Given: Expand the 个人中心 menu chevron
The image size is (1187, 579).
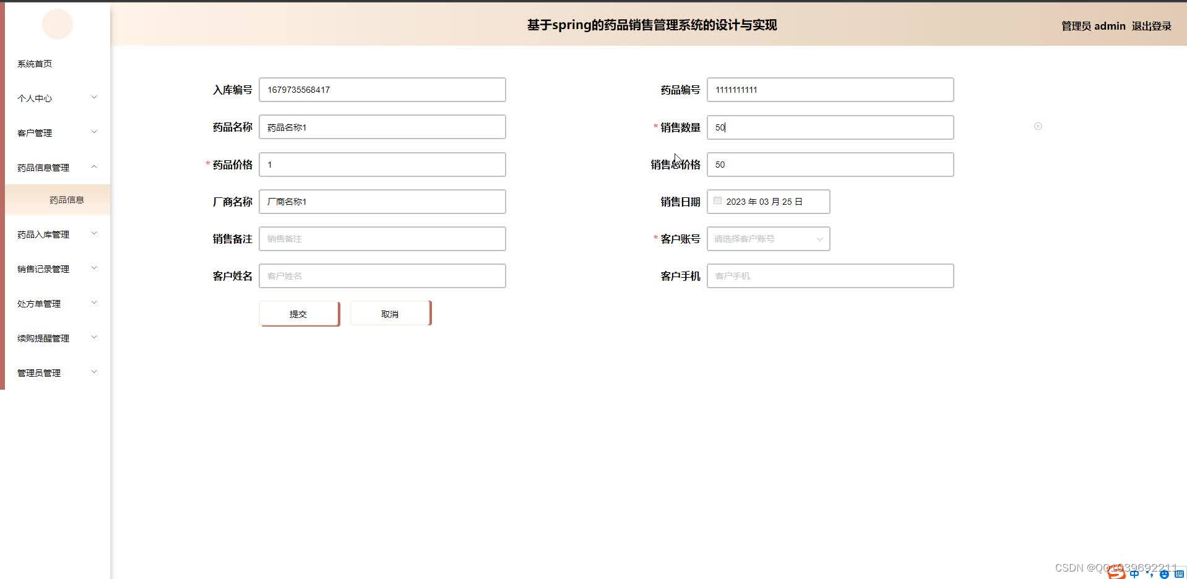Looking at the screenshot, I should point(94,97).
